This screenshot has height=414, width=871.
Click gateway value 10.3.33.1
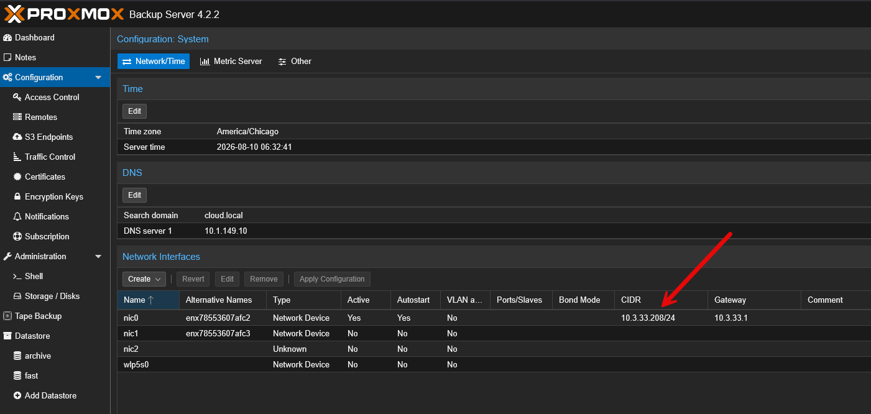coord(731,318)
